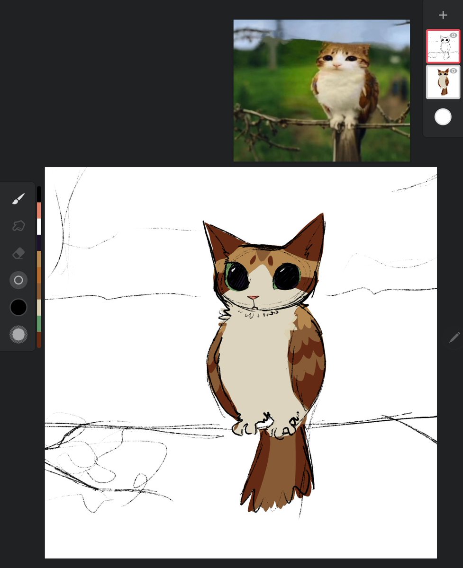Open the checkered opacity control
Viewport: 463px width, 568px height.
[18, 335]
